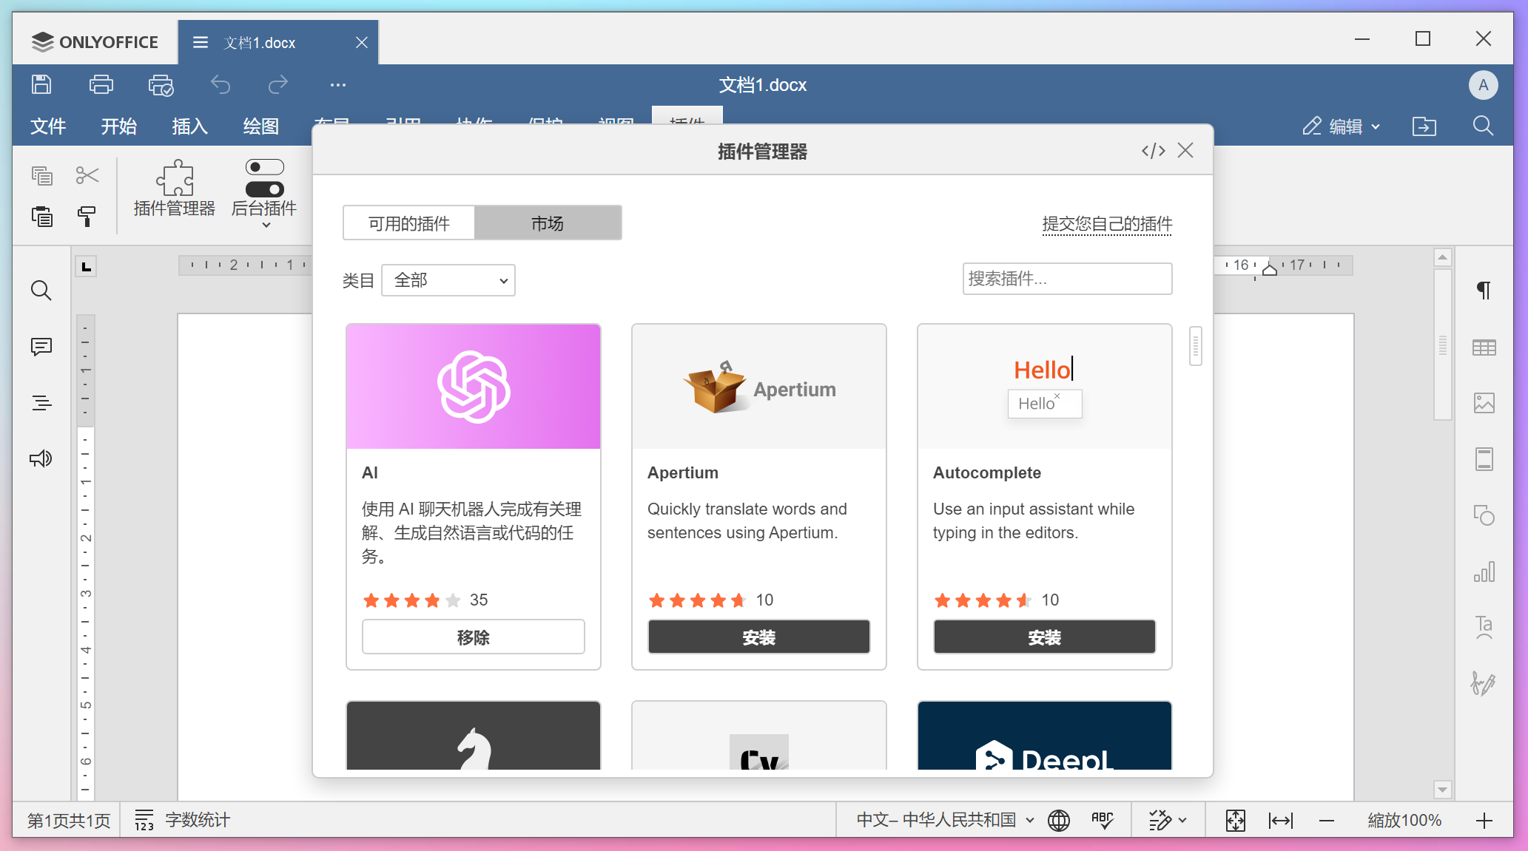1528x851 pixels.
Task: Click the 提交您自己的插件 link
Action: [x=1107, y=223]
